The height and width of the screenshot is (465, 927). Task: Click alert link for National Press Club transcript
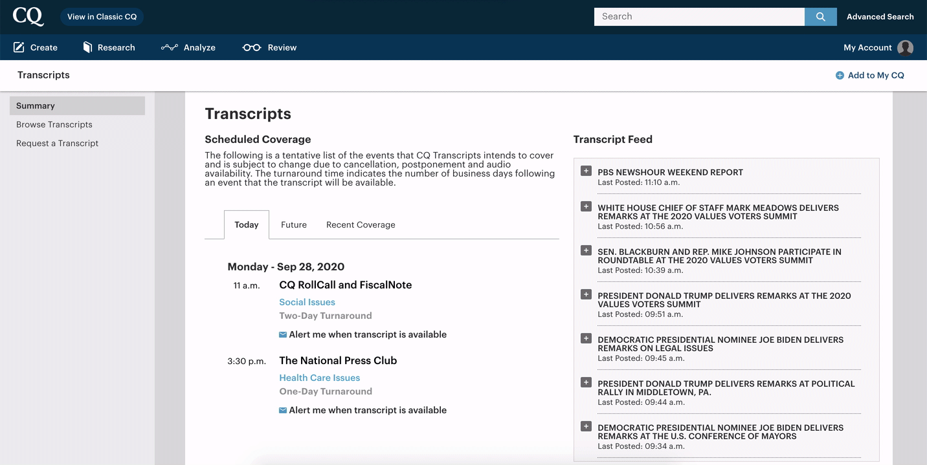[x=368, y=410]
